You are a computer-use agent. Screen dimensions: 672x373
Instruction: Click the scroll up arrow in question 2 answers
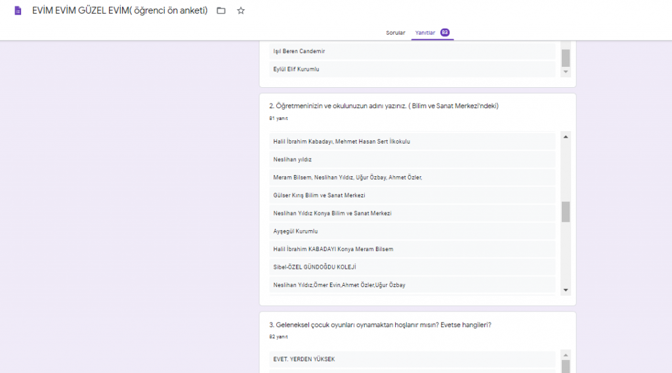(x=566, y=136)
